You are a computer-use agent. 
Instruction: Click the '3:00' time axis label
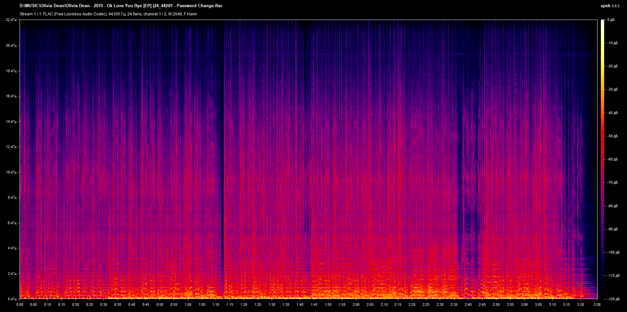point(524,304)
